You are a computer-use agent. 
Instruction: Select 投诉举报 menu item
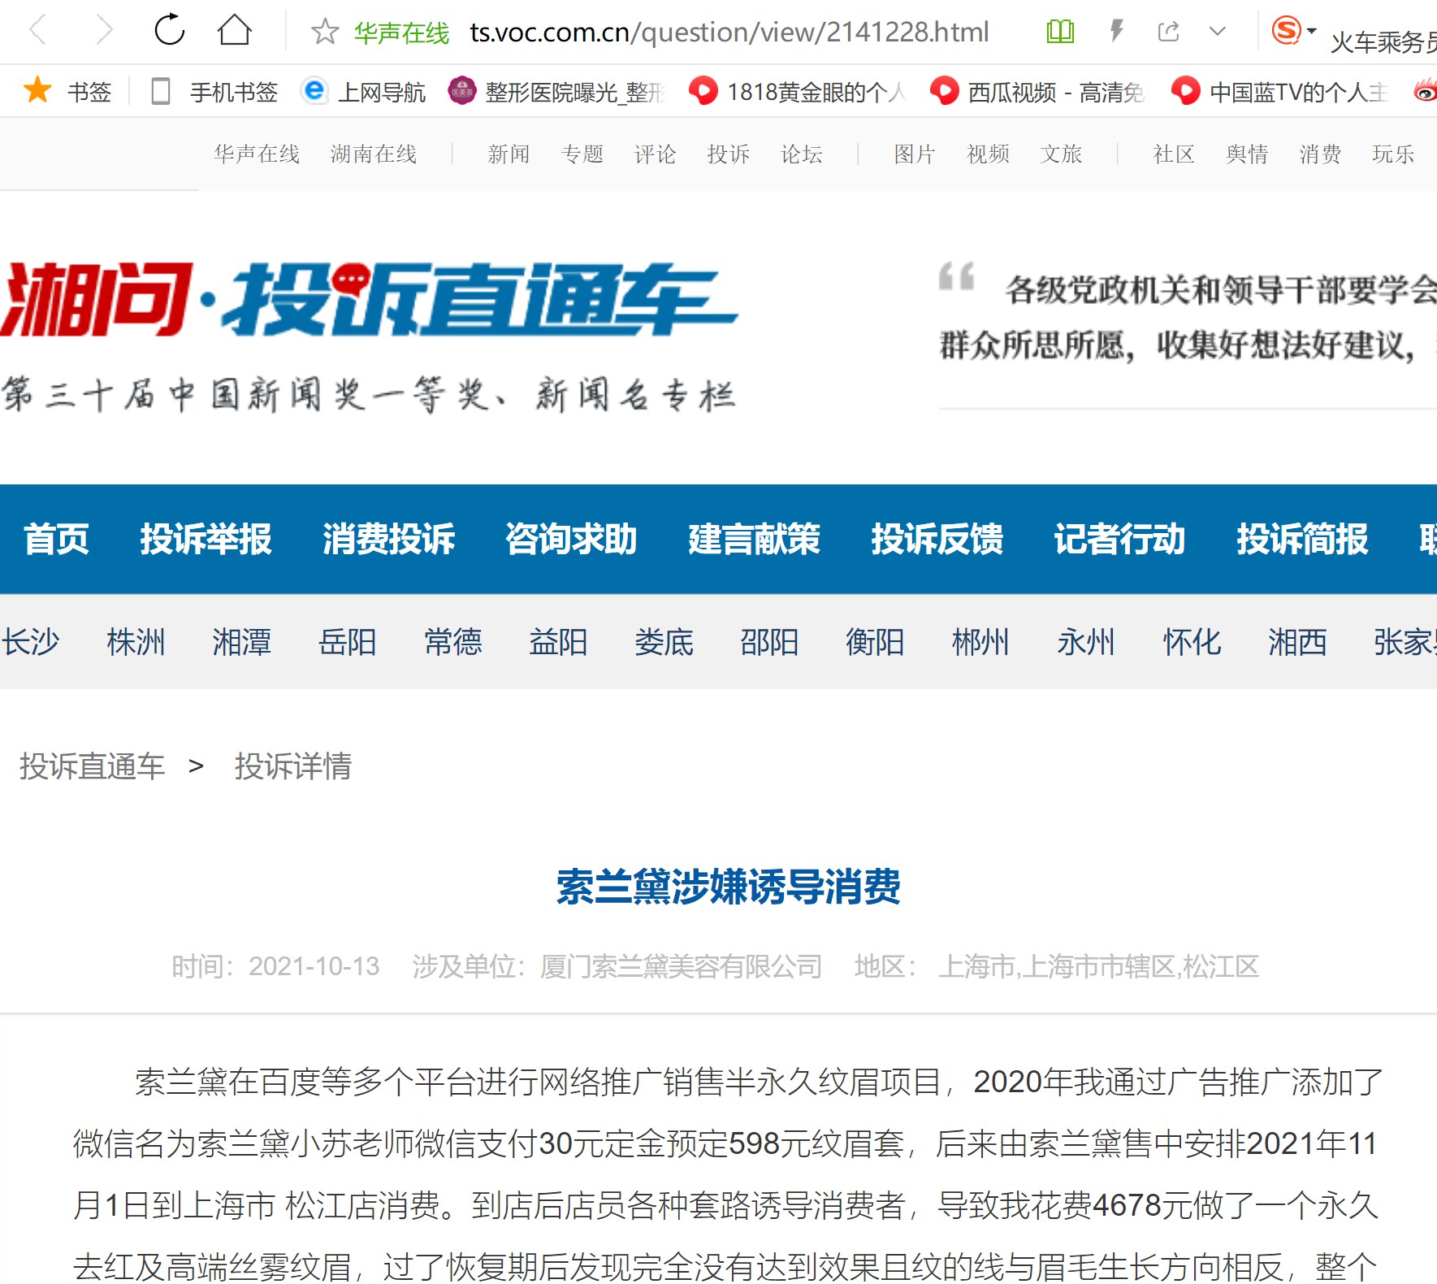(x=206, y=539)
